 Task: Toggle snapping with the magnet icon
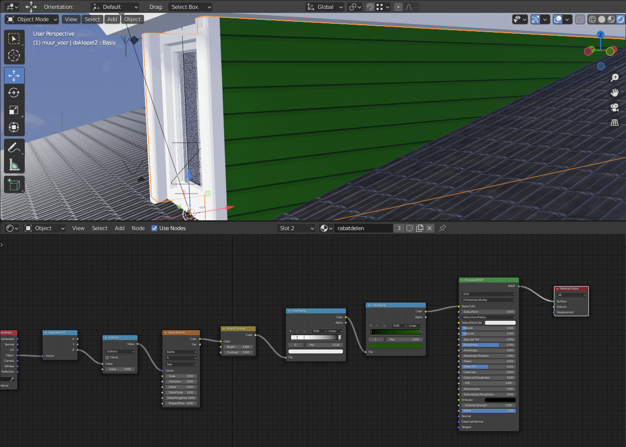click(370, 7)
